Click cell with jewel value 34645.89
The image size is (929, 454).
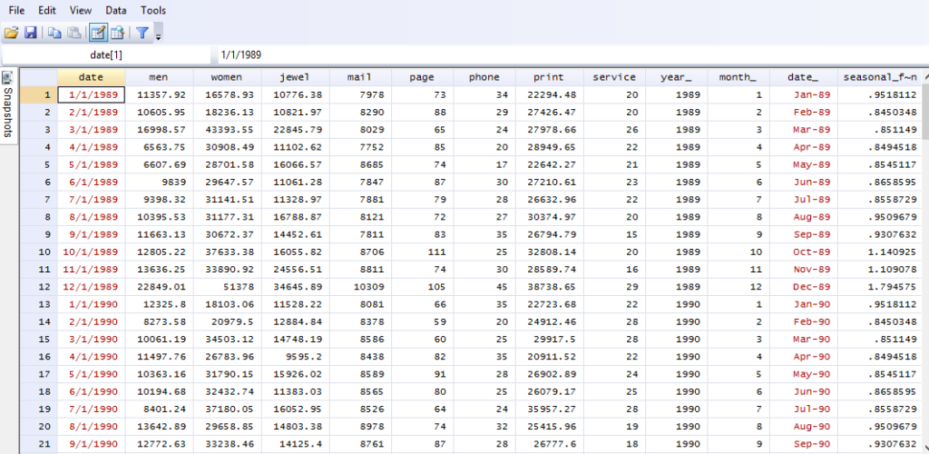[295, 287]
